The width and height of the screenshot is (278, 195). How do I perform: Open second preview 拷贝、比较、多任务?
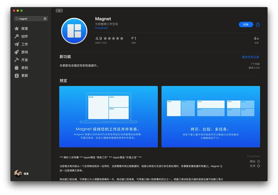[x=211, y=116]
